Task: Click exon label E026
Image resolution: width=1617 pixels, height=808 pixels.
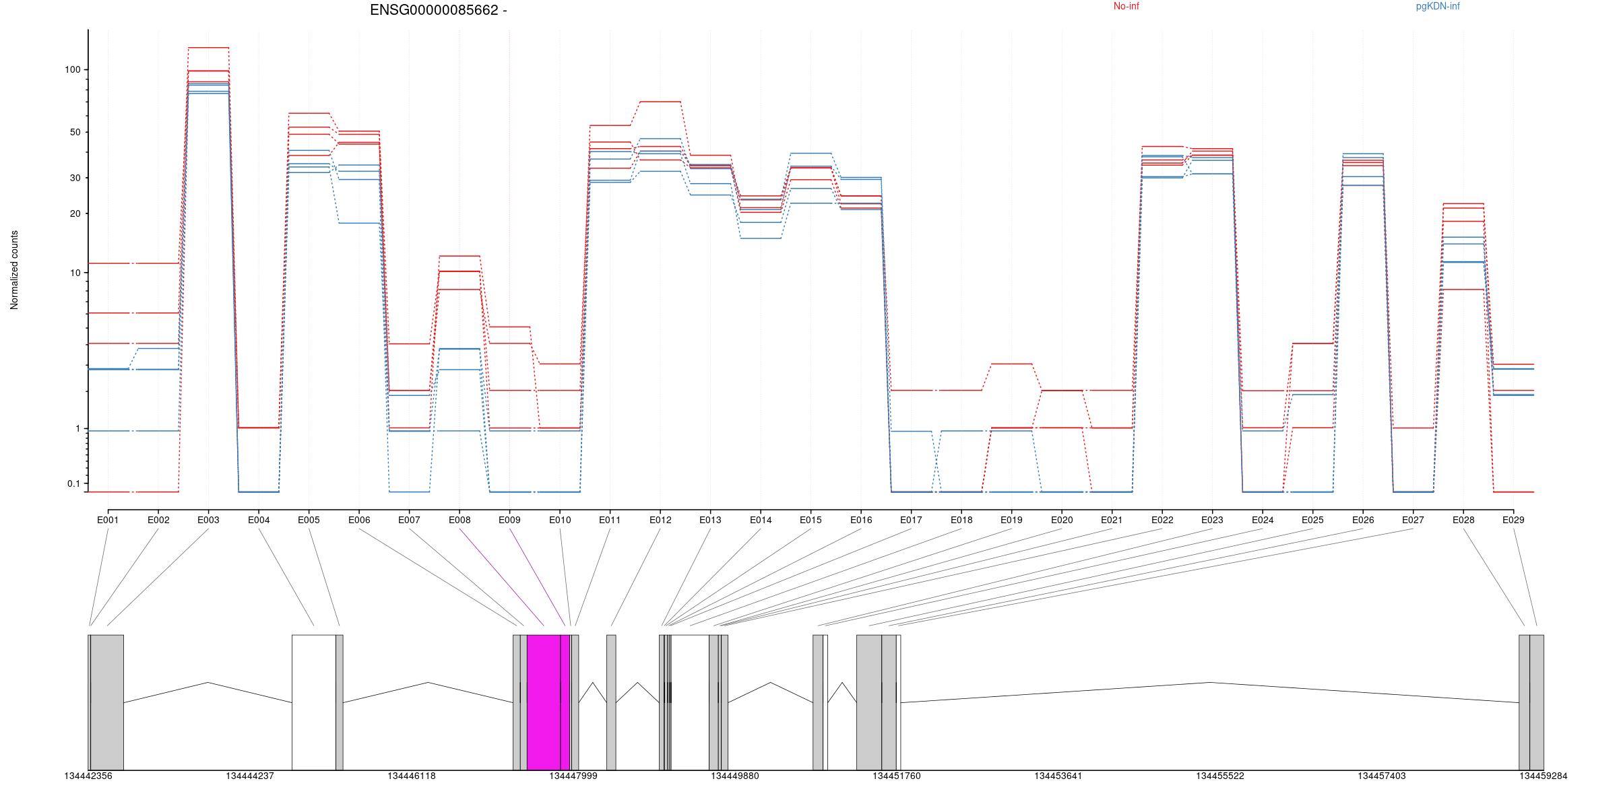Action: (1363, 520)
